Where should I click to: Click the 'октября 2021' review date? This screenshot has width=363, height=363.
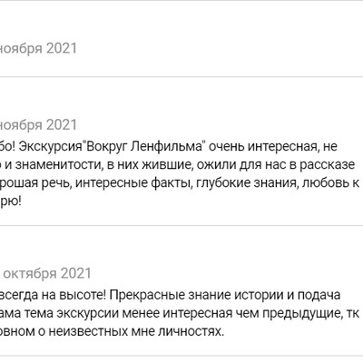pos(47,273)
